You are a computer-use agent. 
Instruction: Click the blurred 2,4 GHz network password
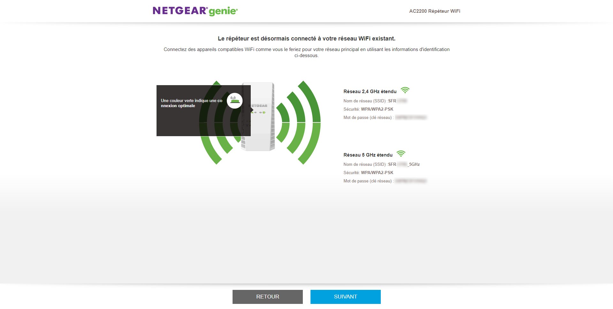pos(410,118)
